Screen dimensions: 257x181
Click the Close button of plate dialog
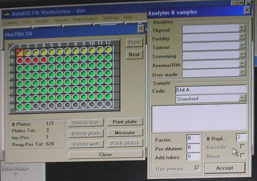tap(106, 155)
